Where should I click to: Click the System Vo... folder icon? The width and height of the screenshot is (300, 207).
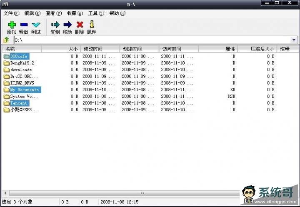coord(7,97)
